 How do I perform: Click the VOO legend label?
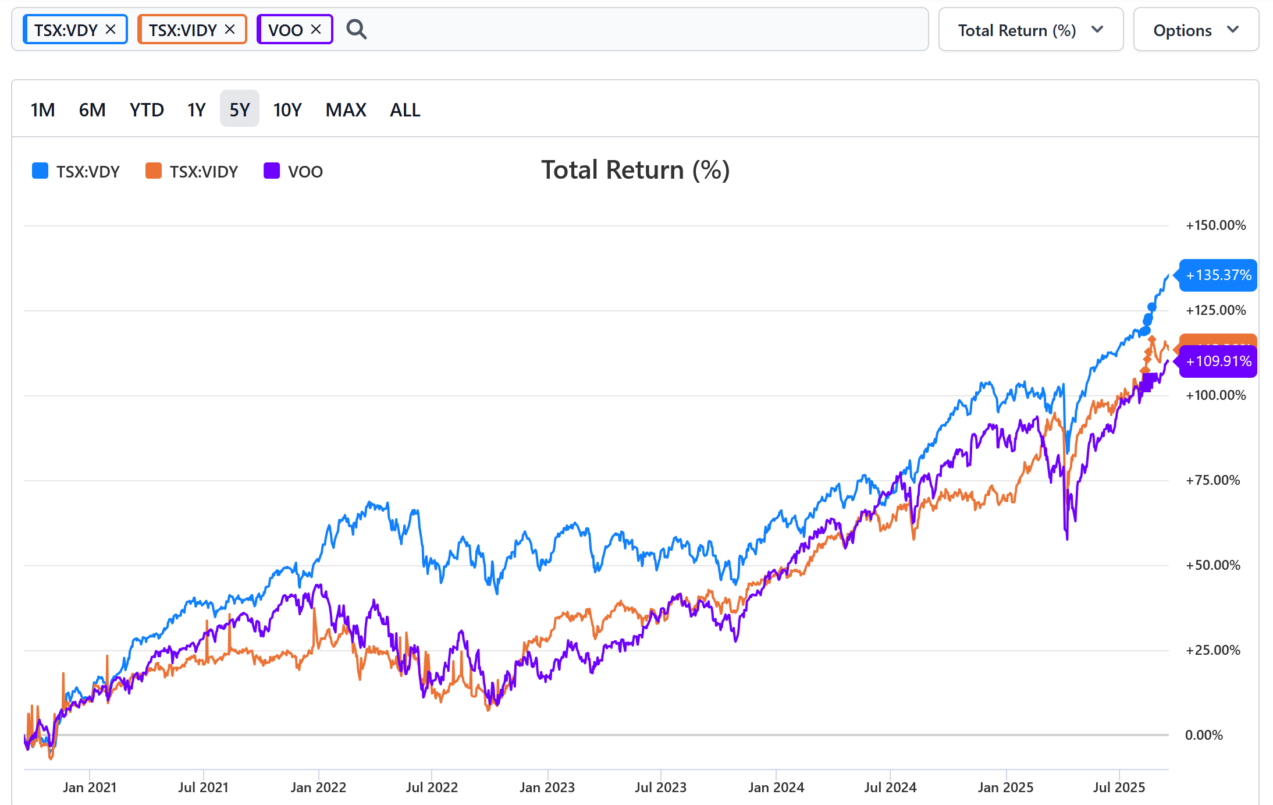305,172
